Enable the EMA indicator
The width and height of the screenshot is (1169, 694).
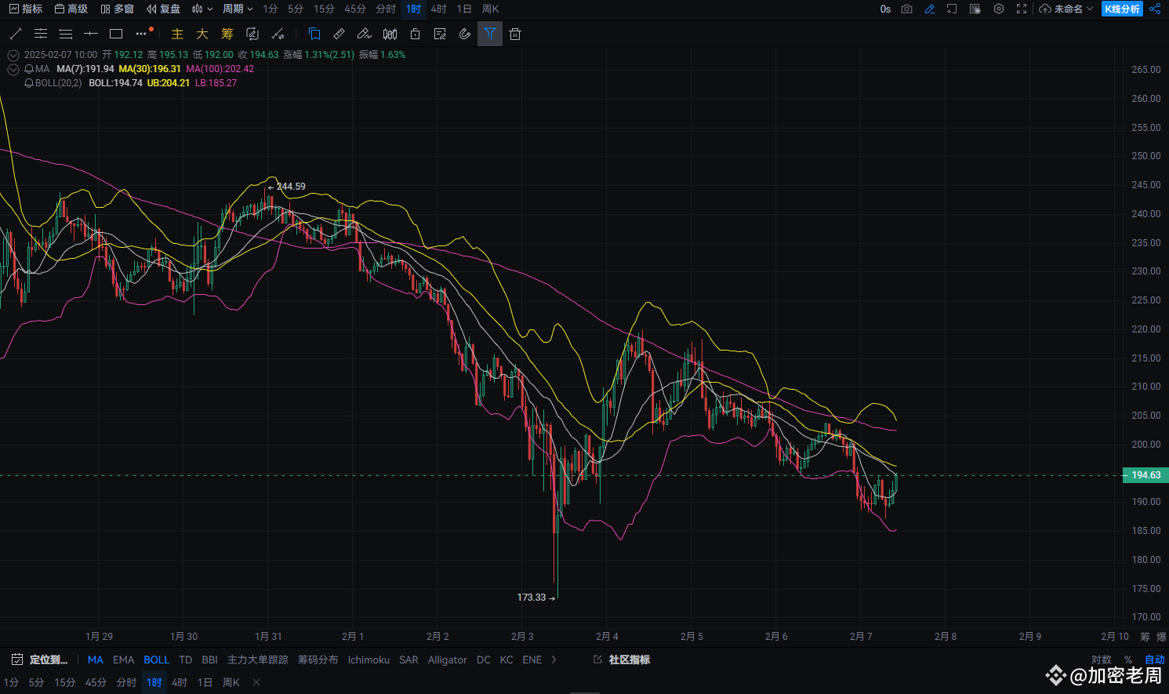[x=124, y=659]
